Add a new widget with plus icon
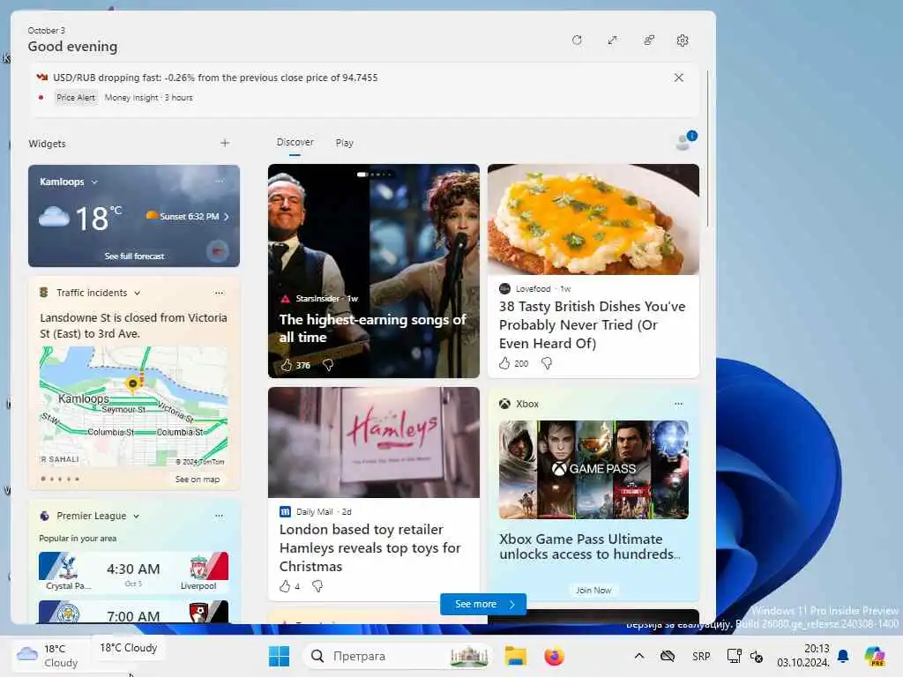903x677 pixels. [x=225, y=143]
